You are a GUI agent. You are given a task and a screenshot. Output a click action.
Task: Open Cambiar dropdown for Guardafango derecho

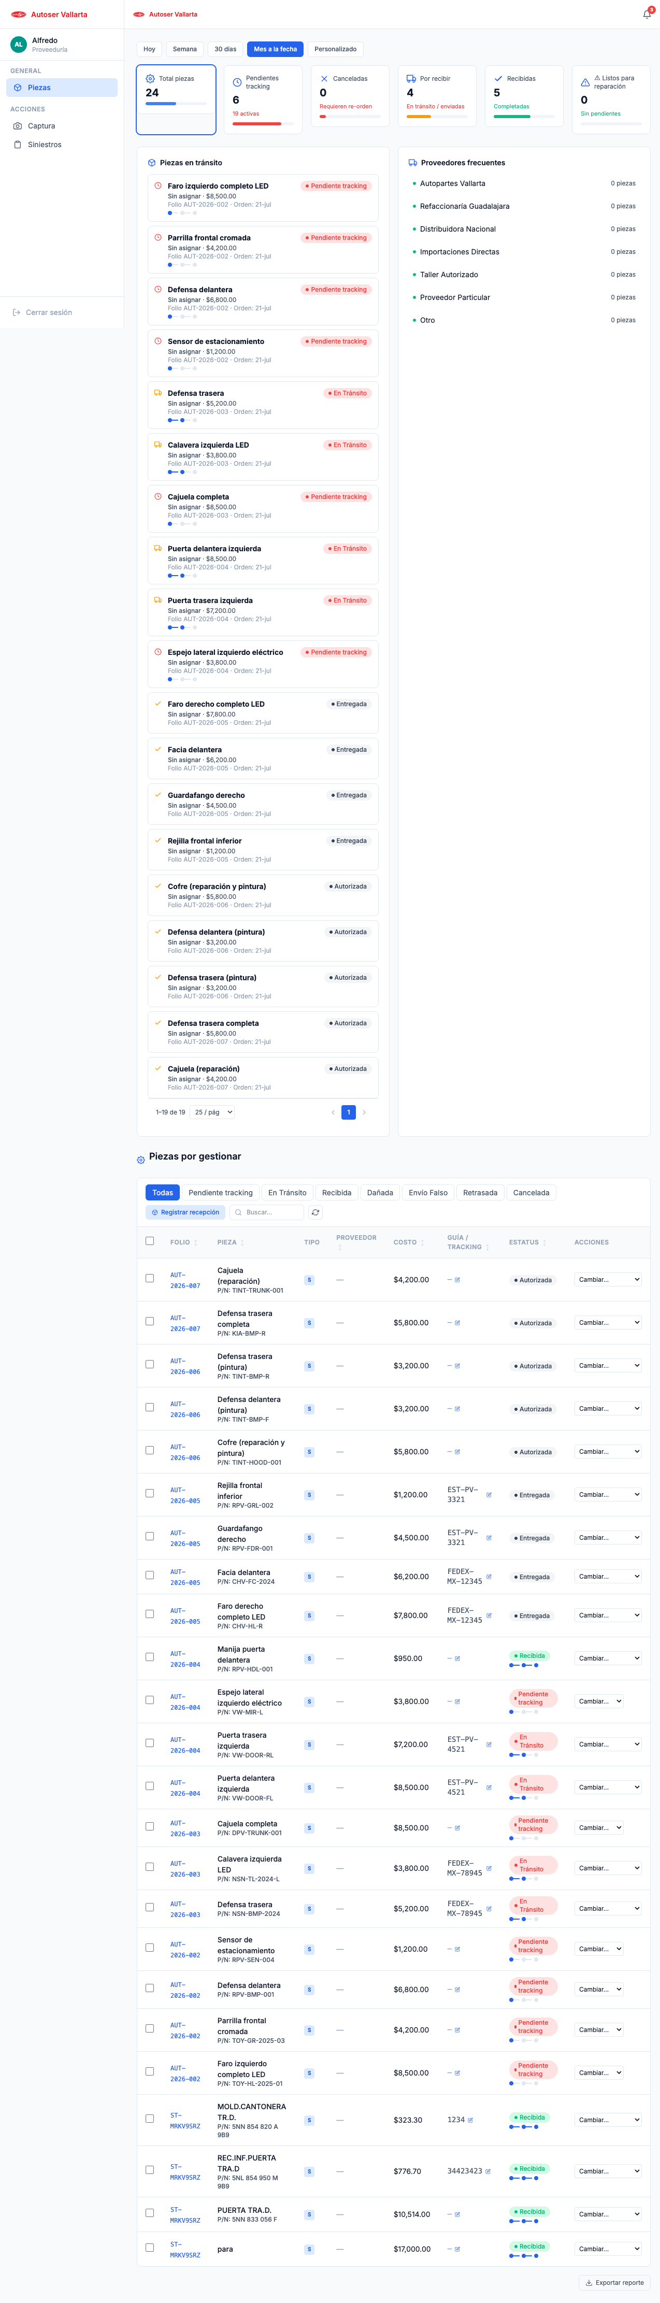(608, 1538)
